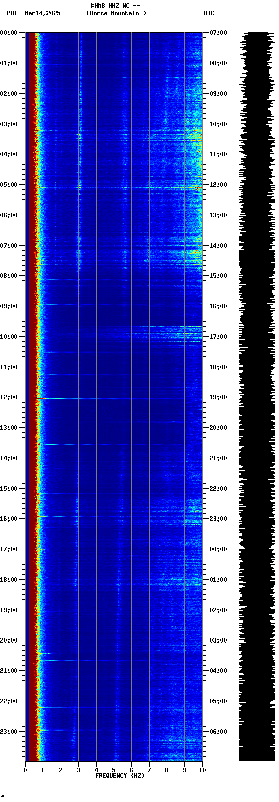Click the 1 Hz frequency tick label
Image resolution: width=279 pixels, height=802 pixels.
point(43,770)
